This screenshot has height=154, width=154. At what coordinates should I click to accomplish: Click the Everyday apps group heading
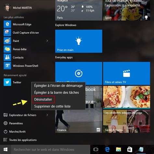[x=64, y=57]
